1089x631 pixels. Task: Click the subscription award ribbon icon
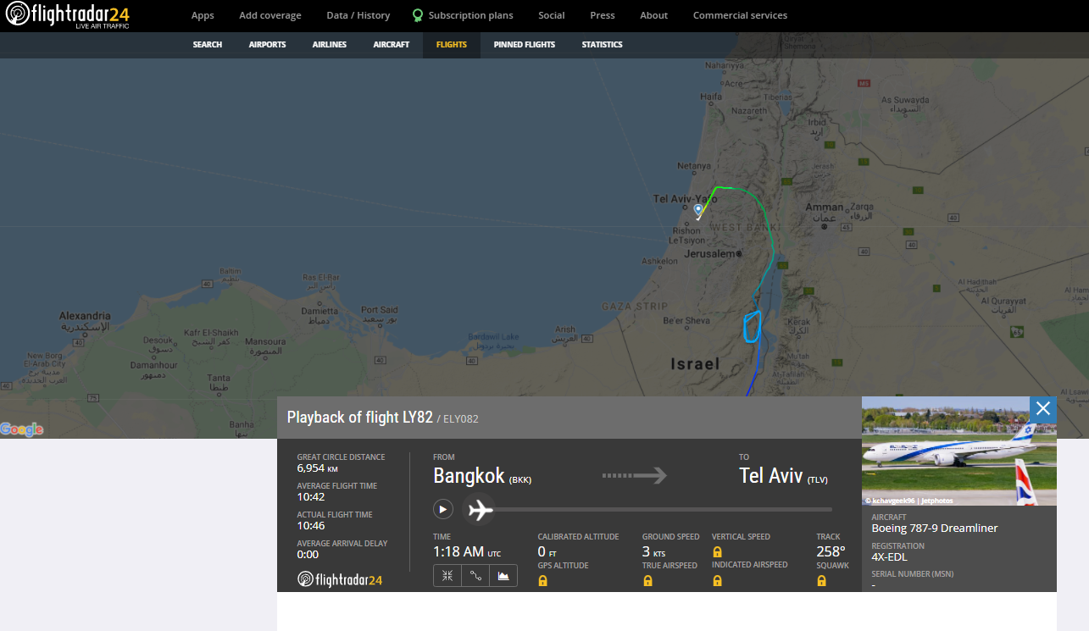418,15
